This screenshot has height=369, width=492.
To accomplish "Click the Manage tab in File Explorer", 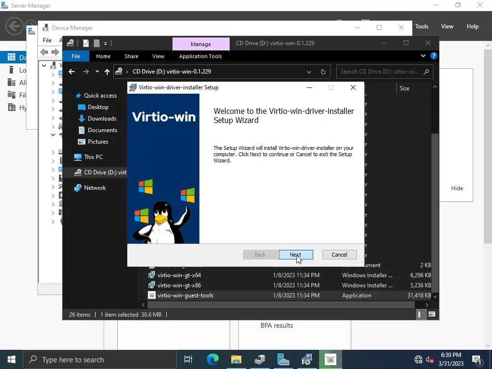I will [x=201, y=44].
